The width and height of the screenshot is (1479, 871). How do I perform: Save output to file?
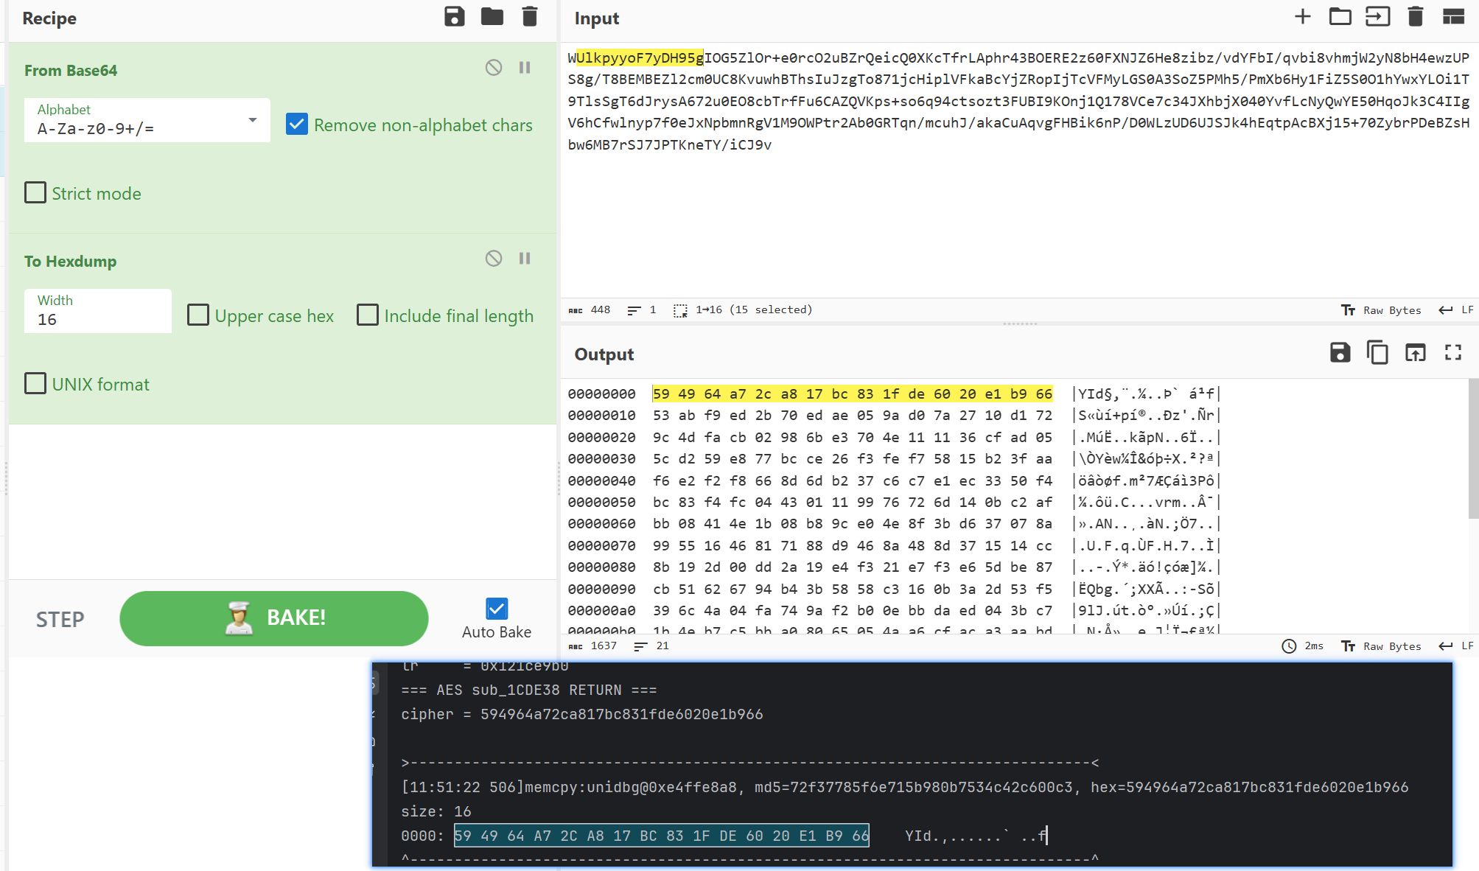[x=1340, y=353]
